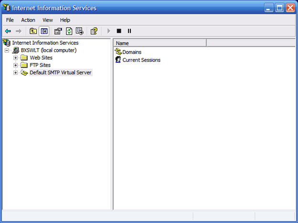This screenshot has width=298, height=223.
Task: Click the Help question mark toolbar icon
Action: [94, 31]
